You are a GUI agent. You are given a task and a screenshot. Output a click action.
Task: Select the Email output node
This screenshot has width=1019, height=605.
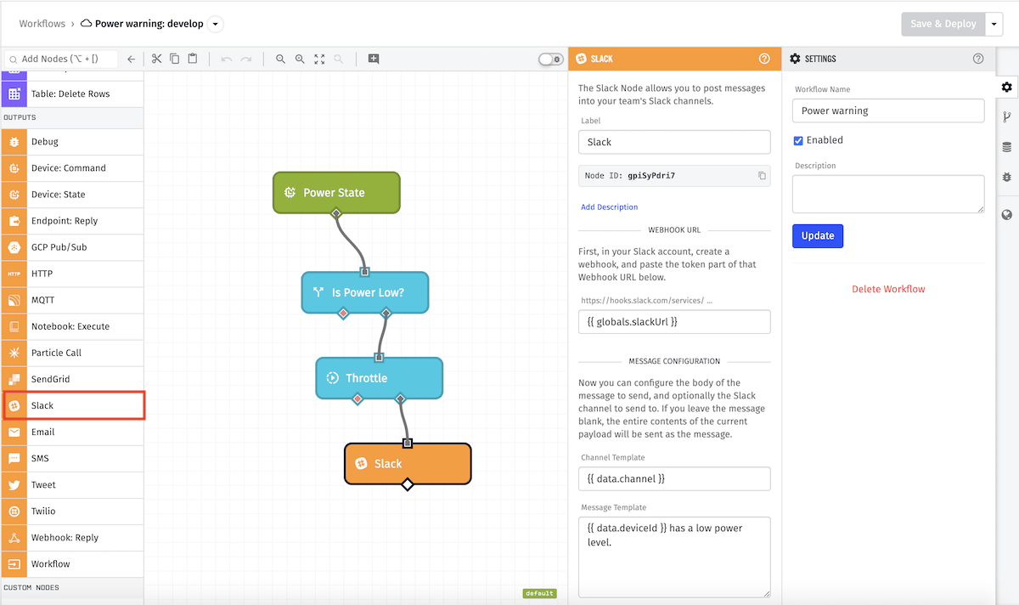coord(72,432)
